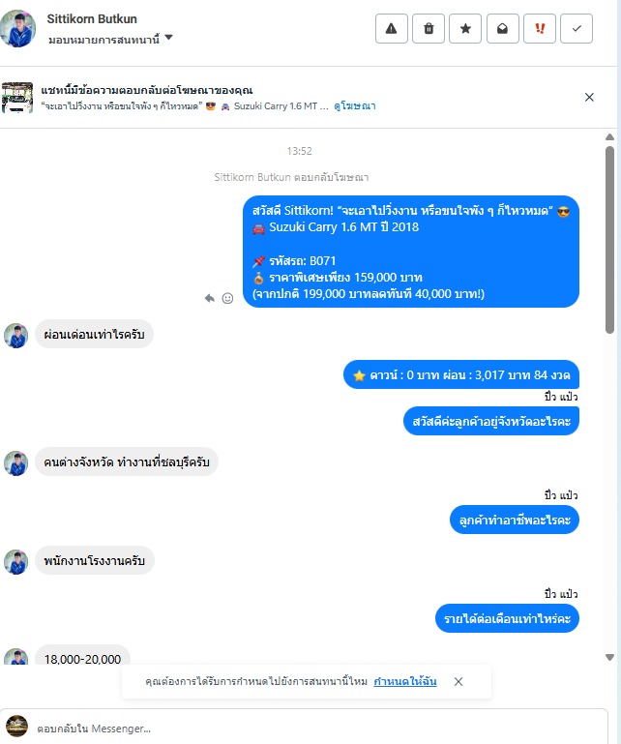The height and width of the screenshot is (744, 621).
Task: Click scrollbar up arrow in chat
Action: click(610, 136)
